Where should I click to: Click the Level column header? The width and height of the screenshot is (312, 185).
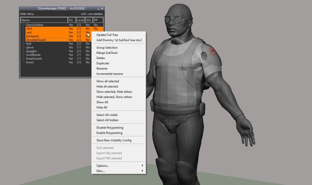tap(80, 20)
